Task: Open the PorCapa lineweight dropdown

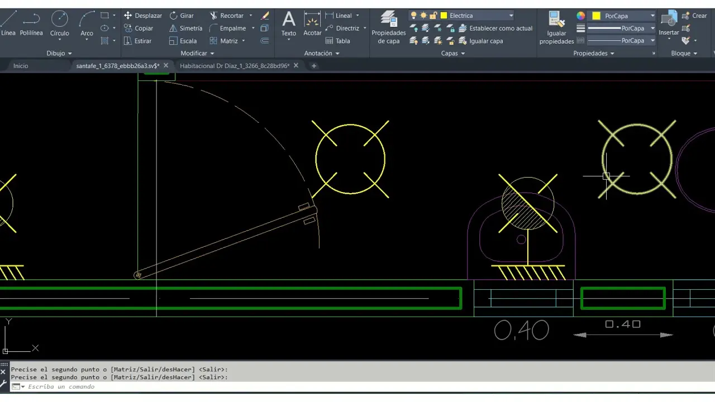Action: coord(652,28)
